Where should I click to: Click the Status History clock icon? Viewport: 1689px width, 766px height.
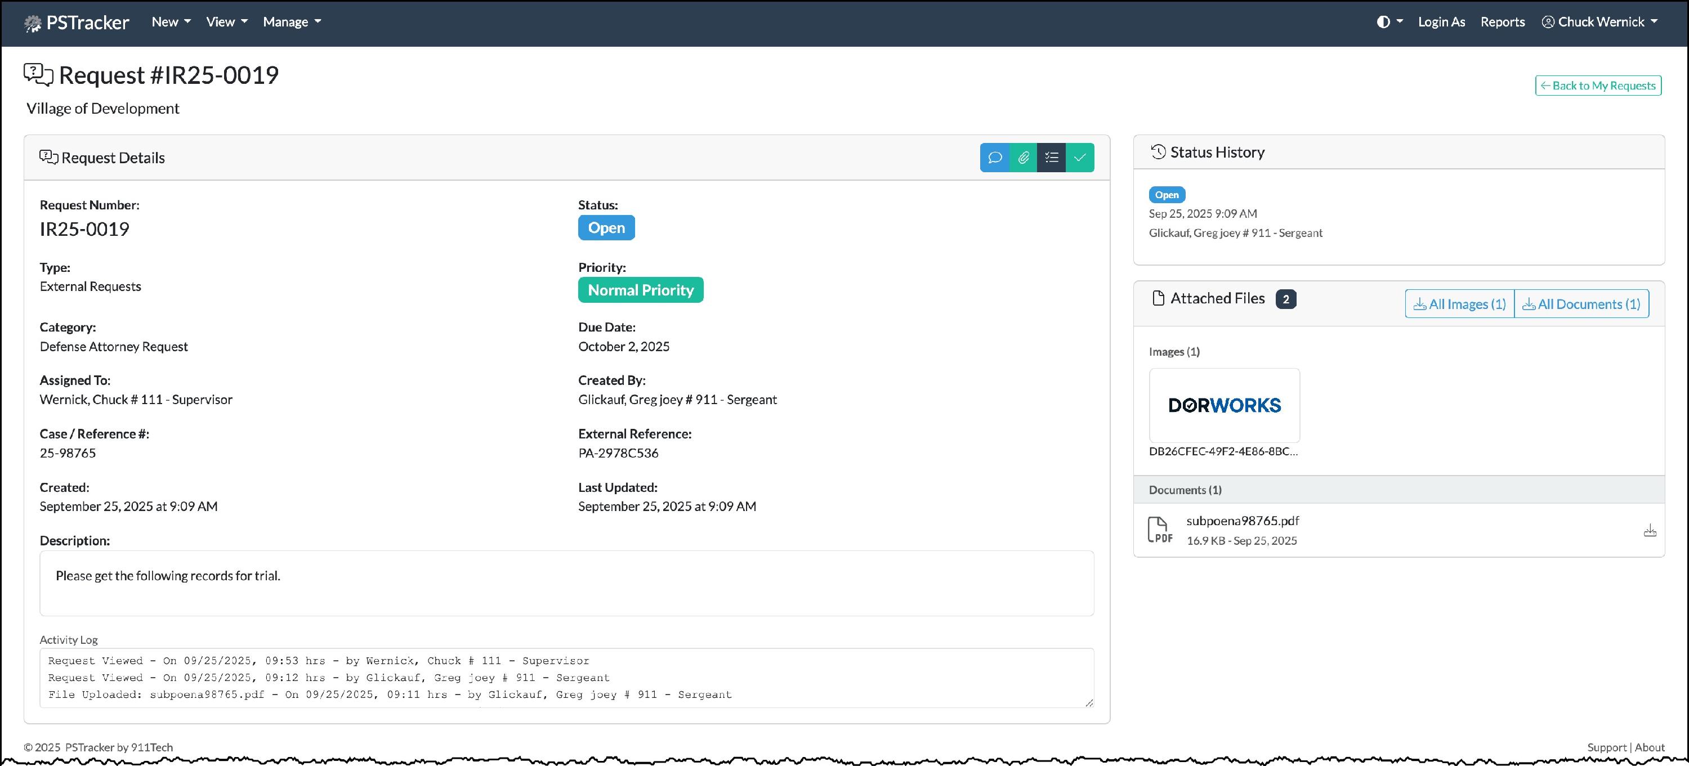(x=1158, y=152)
